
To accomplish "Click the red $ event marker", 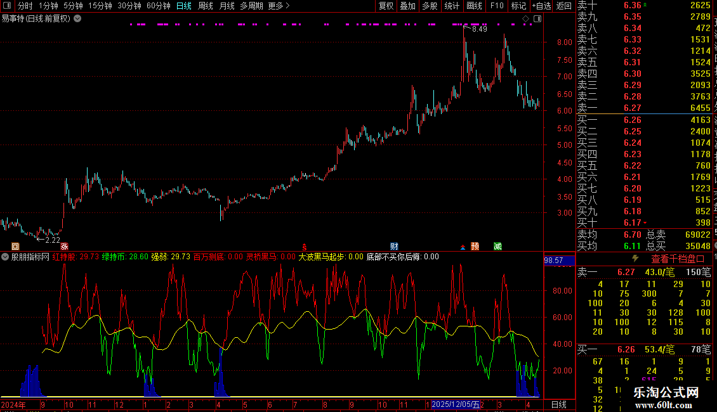I will point(304,247).
